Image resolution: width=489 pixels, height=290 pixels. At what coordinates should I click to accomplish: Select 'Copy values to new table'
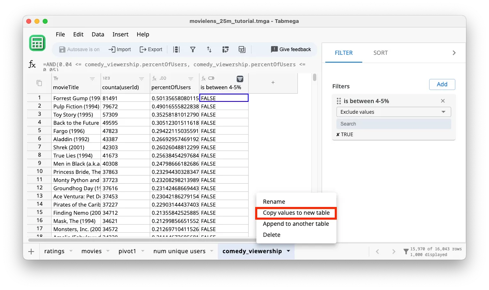click(x=296, y=213)
